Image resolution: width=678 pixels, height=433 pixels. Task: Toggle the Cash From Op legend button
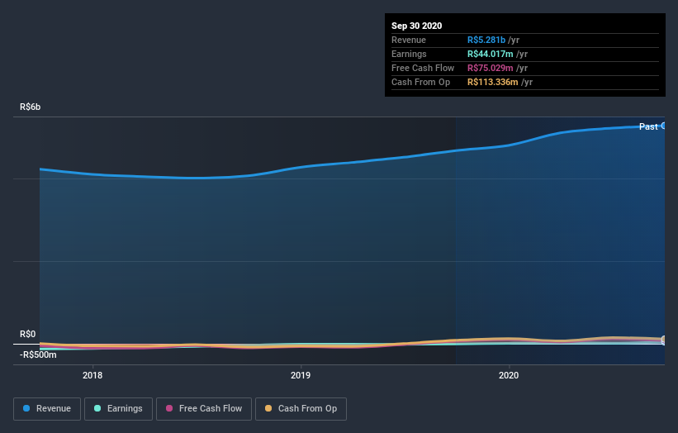point(301,409)
